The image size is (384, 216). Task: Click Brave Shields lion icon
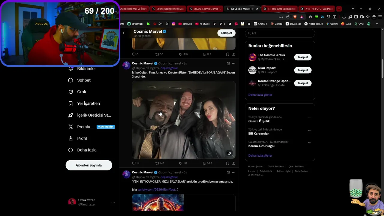point(295,17)
